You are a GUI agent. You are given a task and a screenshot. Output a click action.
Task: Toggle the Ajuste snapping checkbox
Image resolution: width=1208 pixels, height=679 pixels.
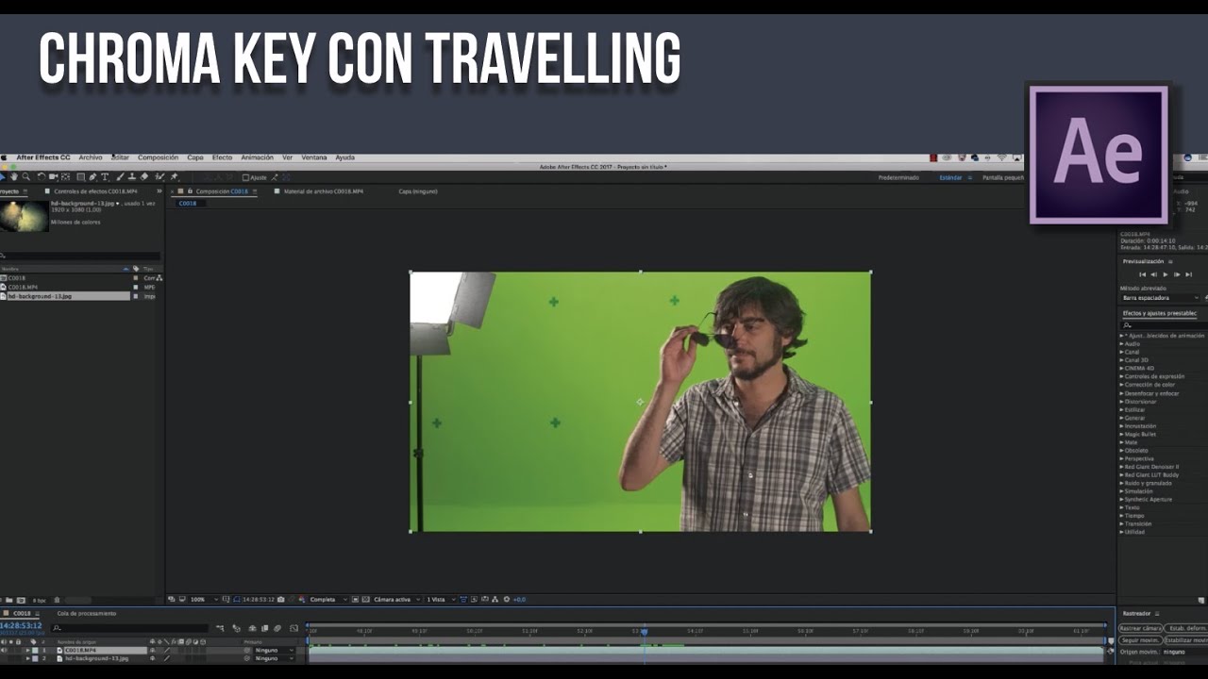point(245,177)
